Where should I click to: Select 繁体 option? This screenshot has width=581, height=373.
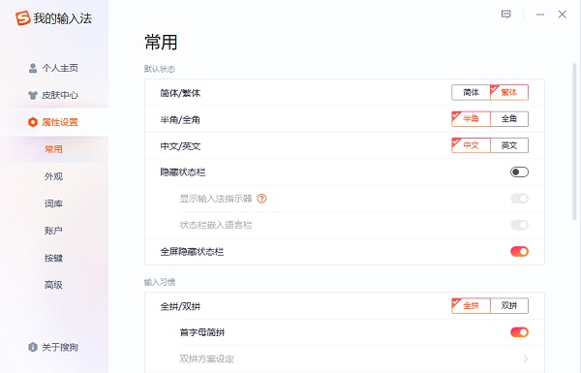pyautogui.click(x=509, y=92)
